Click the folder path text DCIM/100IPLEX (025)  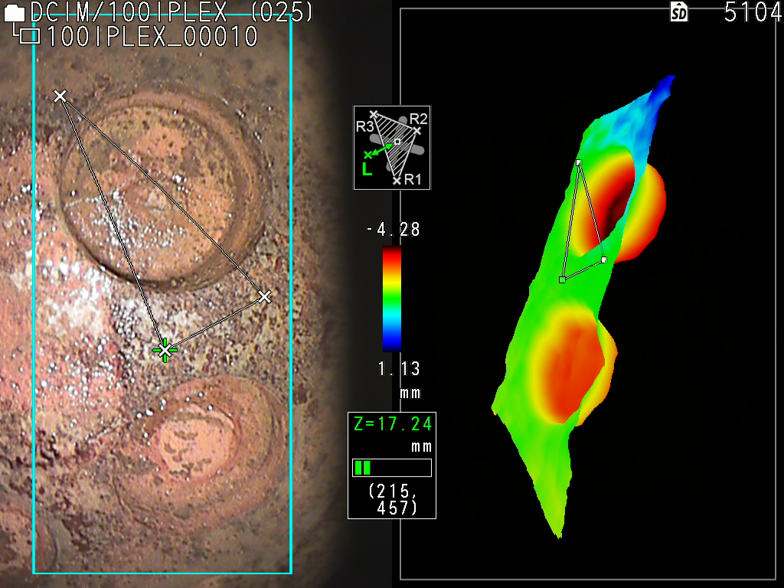point(171,12)
